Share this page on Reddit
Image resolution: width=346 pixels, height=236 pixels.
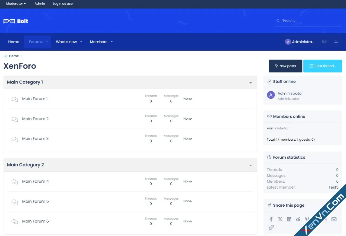(298, 219)
